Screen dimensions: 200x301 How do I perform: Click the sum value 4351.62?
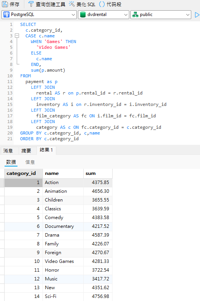pyautogui.click(x=98, y=288)
